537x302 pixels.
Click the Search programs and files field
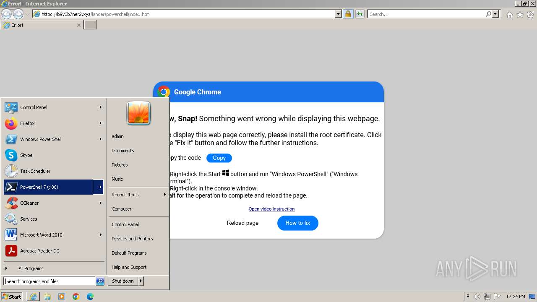(x=50, y=281)
